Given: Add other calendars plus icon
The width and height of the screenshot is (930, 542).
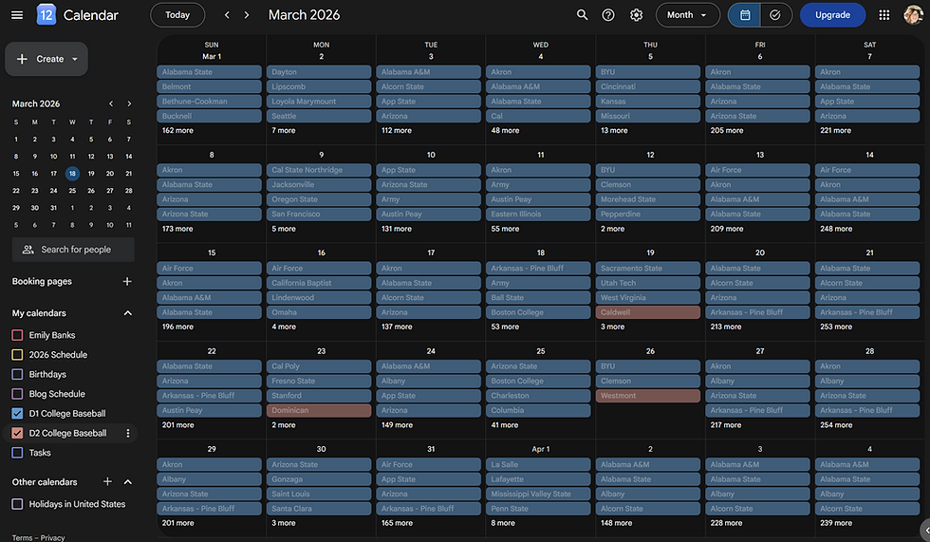Looking at the screenshot, I should coord(107,481).
